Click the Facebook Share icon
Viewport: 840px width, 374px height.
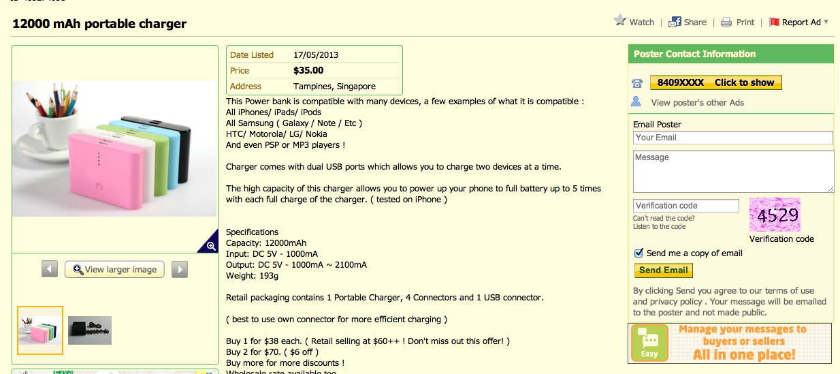(x=675, y=22)
